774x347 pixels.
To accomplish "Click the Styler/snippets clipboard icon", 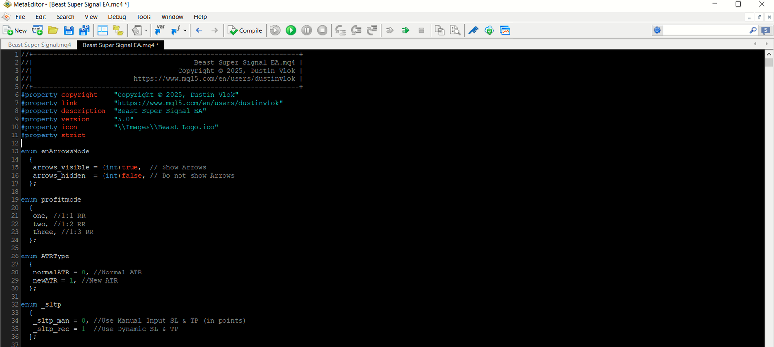I will click(x=137, y=30).
